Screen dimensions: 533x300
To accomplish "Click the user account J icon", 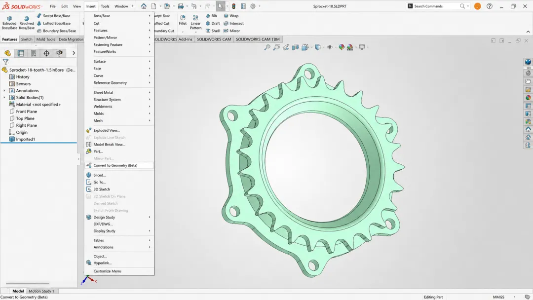I will click(x=477, y=6).
